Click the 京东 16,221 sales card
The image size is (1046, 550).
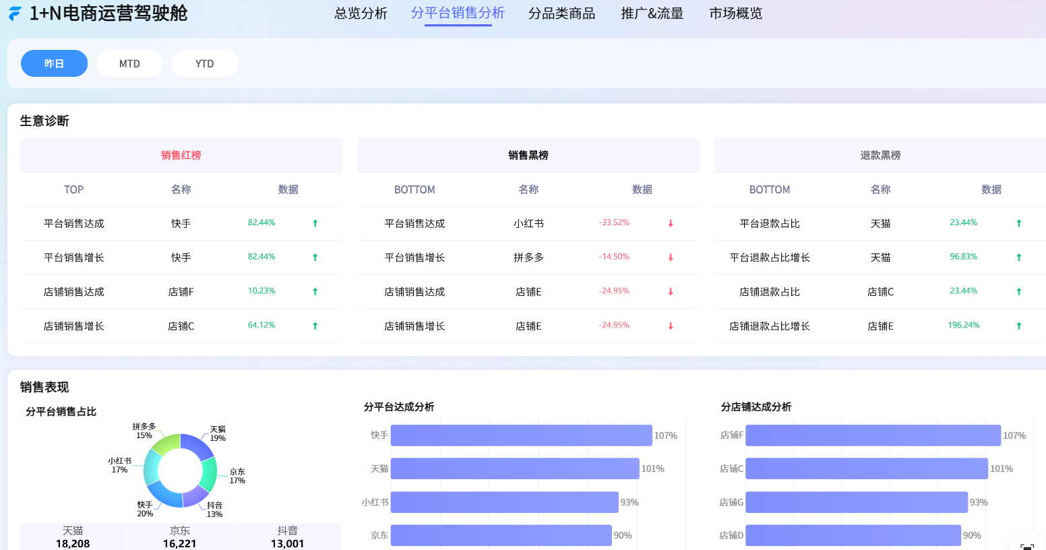click(x=180, y=537)
